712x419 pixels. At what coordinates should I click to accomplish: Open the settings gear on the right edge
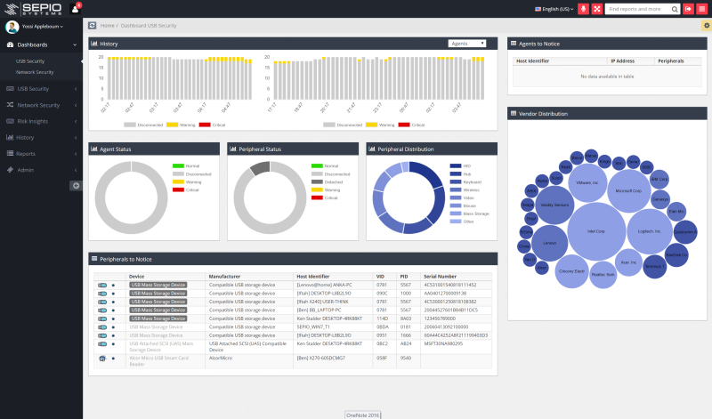point(707,26)
